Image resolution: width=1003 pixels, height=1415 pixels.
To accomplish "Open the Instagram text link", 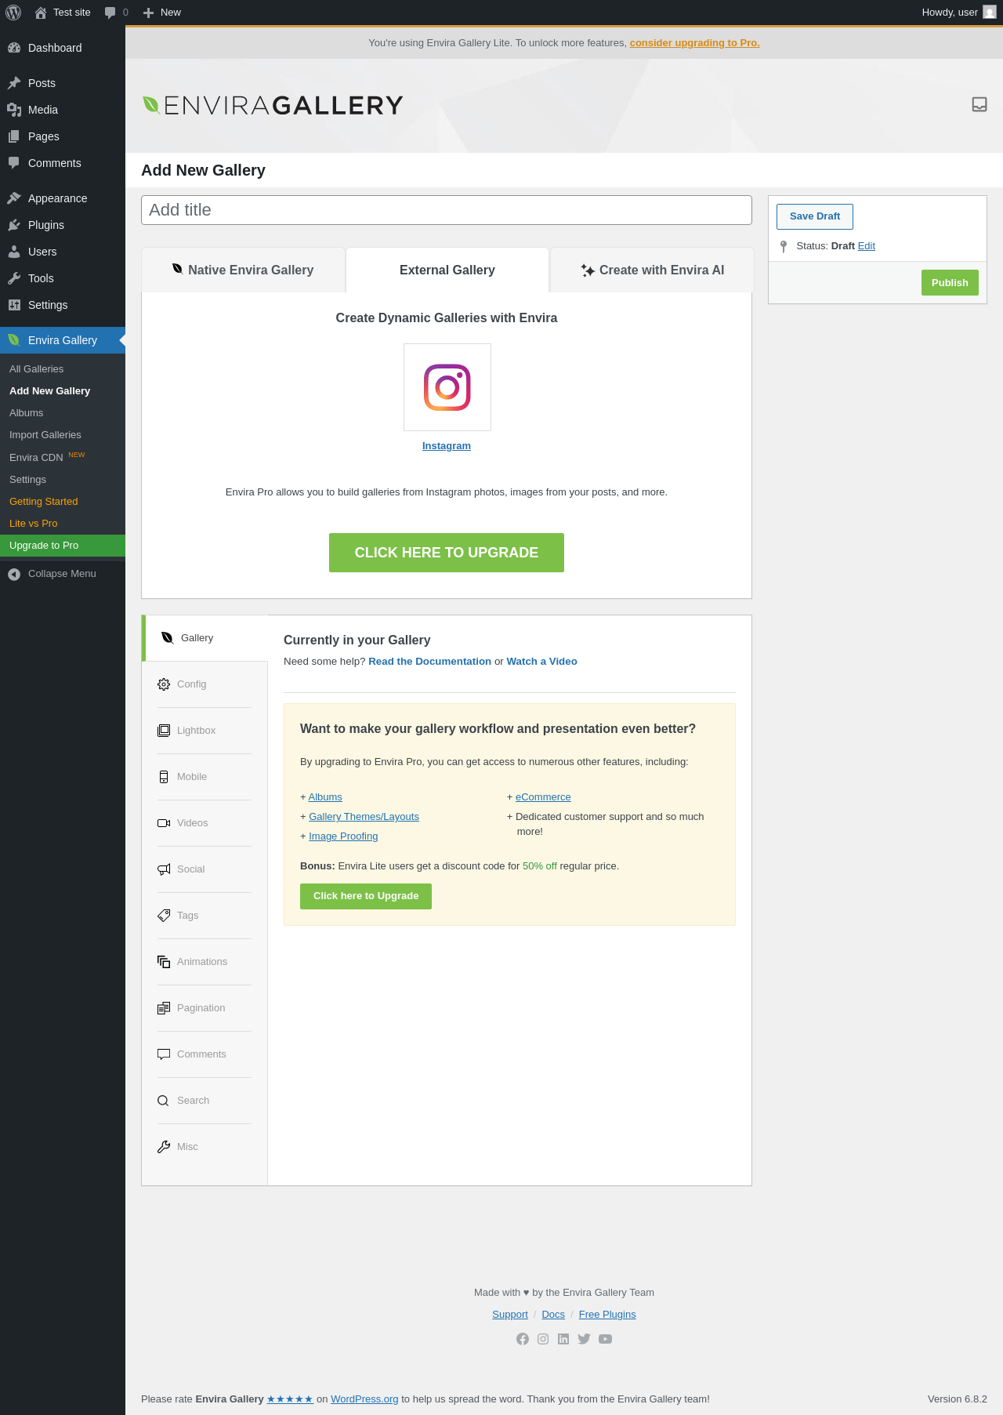I will 447,446.
